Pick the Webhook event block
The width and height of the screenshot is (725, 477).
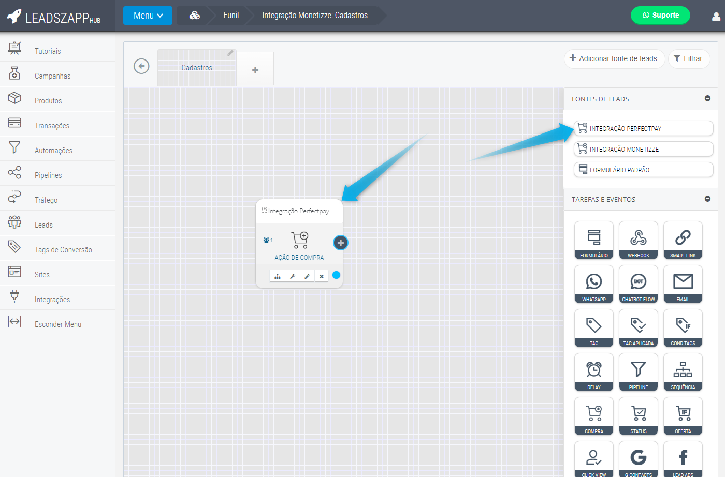click(x=638, y=240)
